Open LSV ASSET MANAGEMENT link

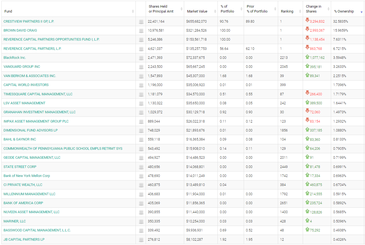click(25, 103)
